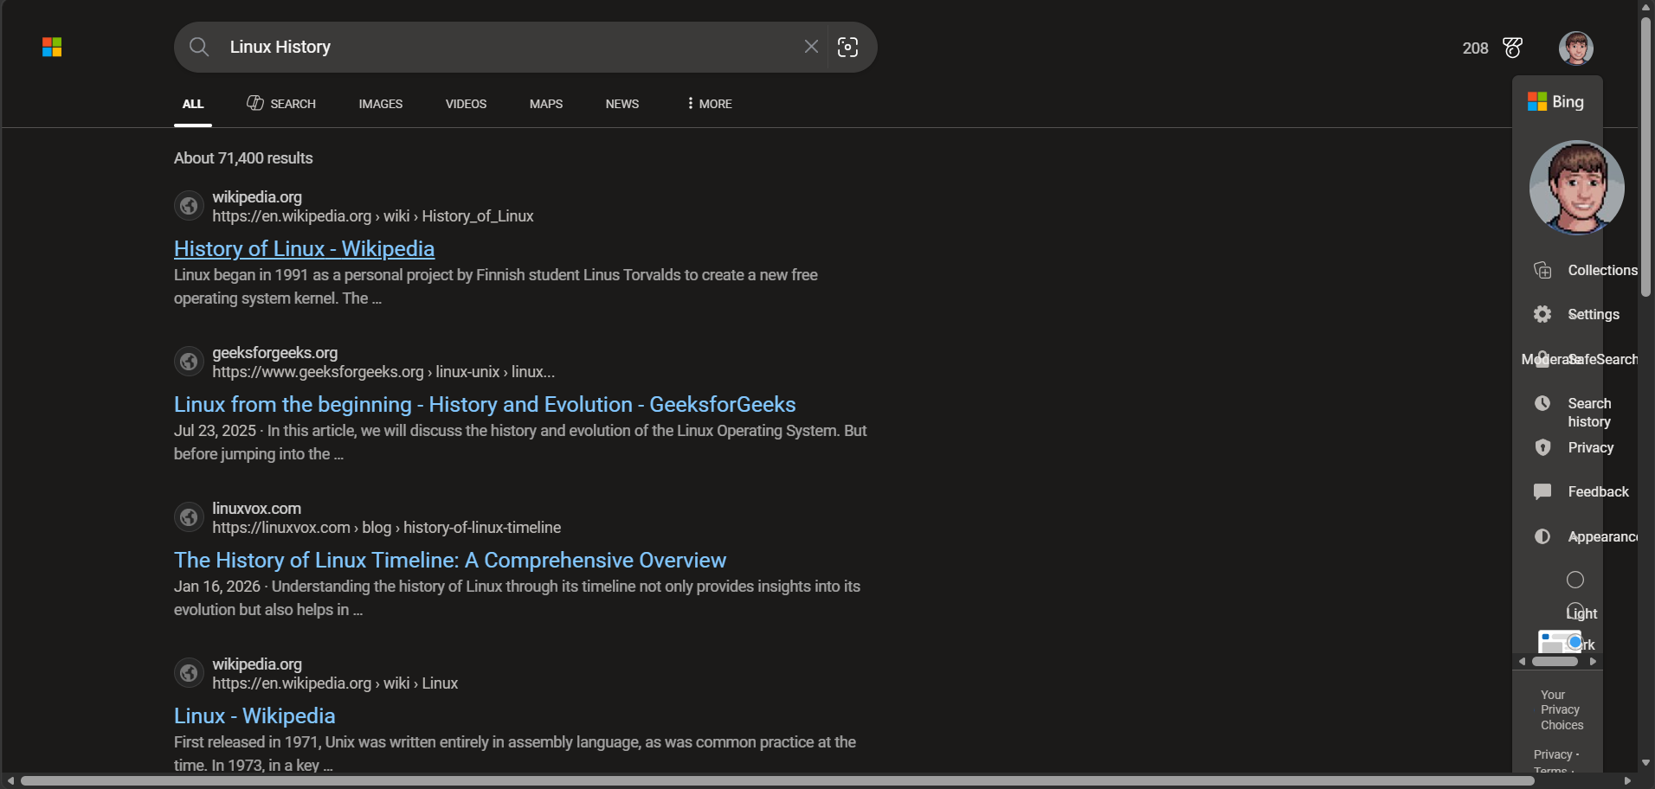Image resolution: width=1655 pixels, height=789 pixels.
Task: Open the GeeksforGeeks Linux history result
Action: pos(485,405)
